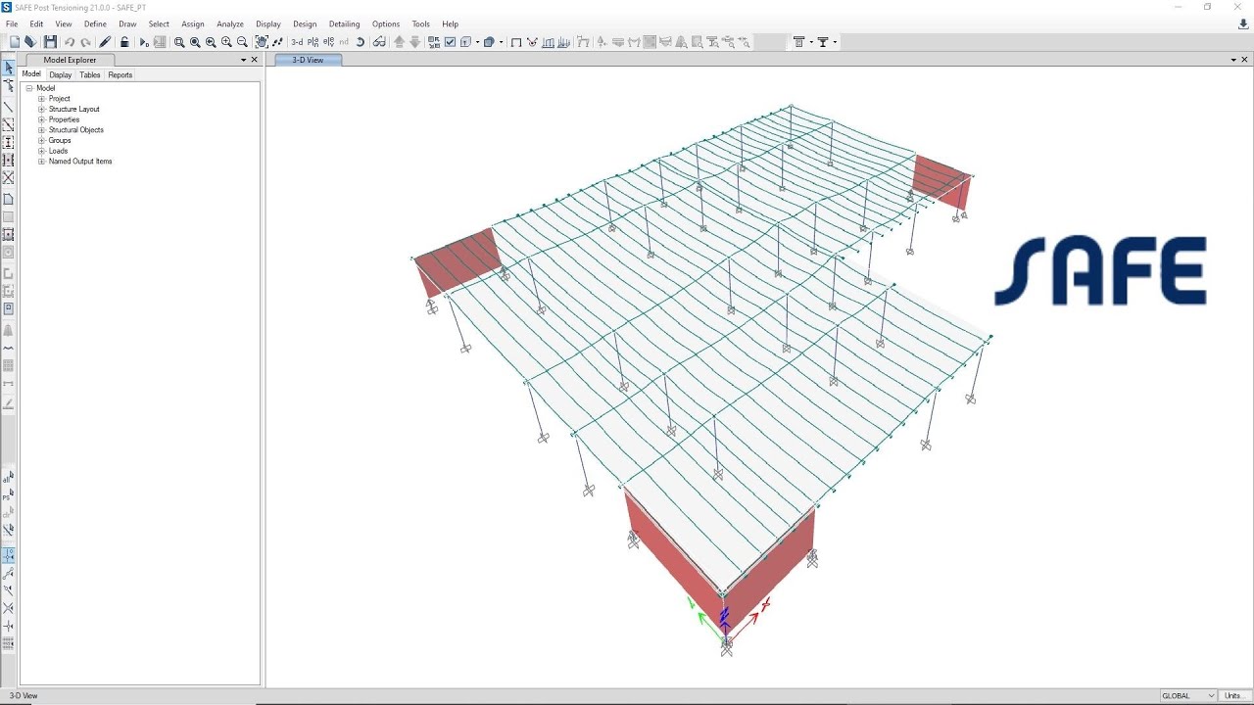Toggle the set display options checkbox icon
1254x705 pixels.
point(450,42)
